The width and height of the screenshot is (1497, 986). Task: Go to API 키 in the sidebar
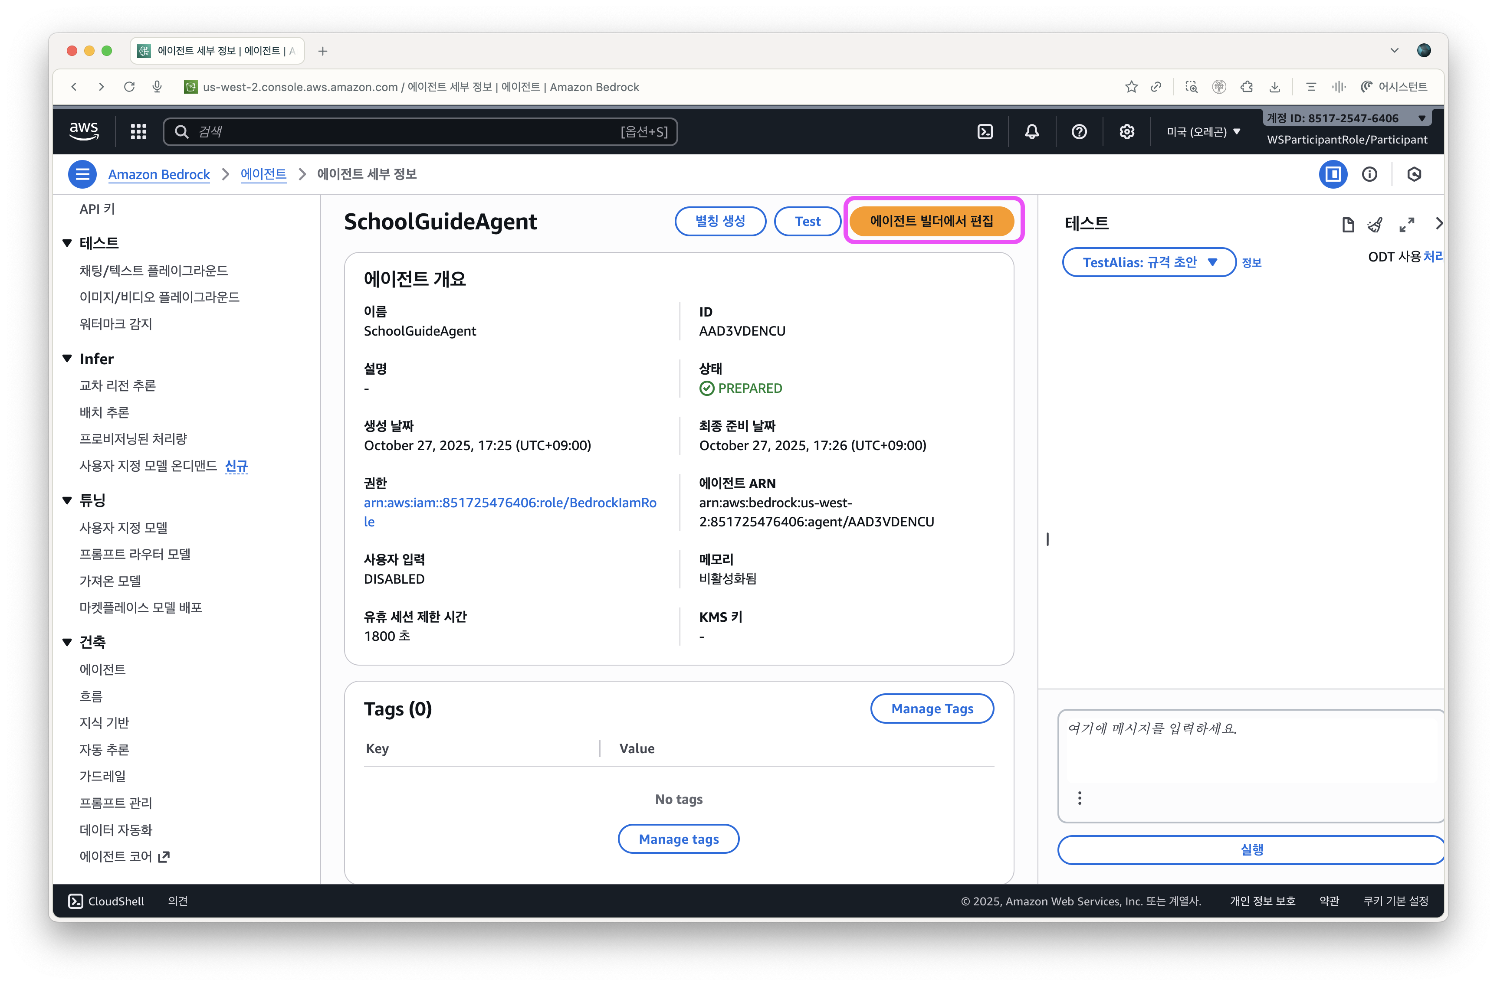97,209
